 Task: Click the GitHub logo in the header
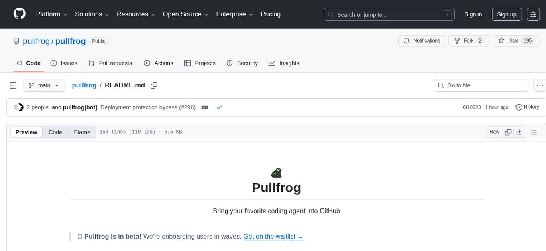tap(19, 14)
